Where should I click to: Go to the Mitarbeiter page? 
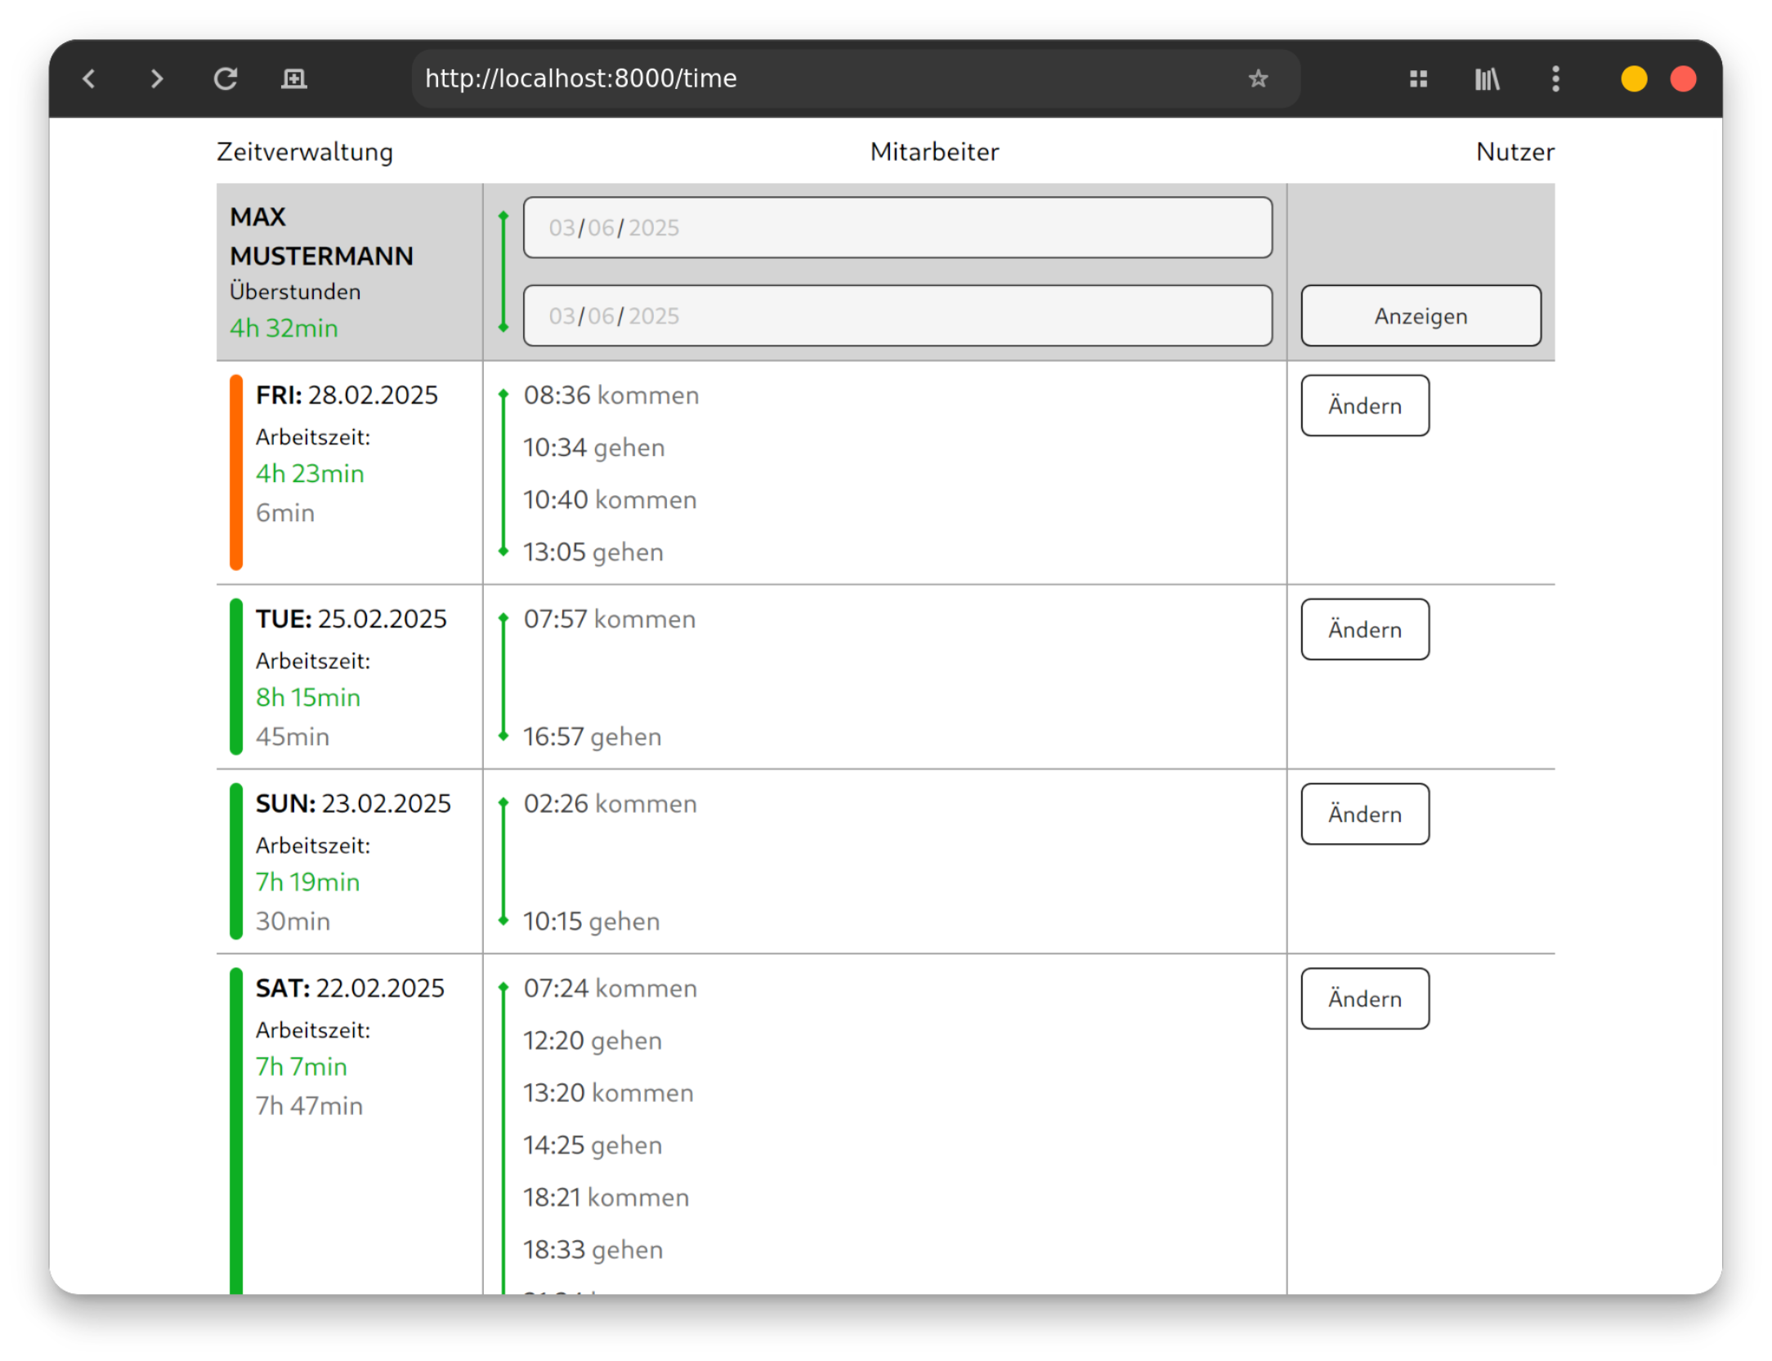click(x=934, y=152)
